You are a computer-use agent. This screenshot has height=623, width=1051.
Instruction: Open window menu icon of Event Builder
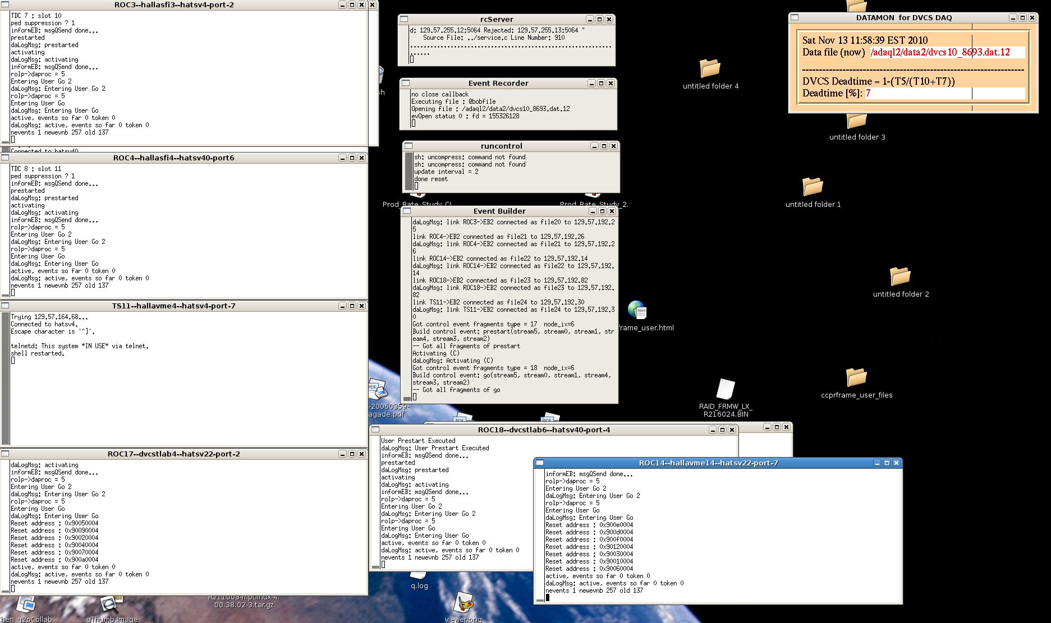coord(407,211)
